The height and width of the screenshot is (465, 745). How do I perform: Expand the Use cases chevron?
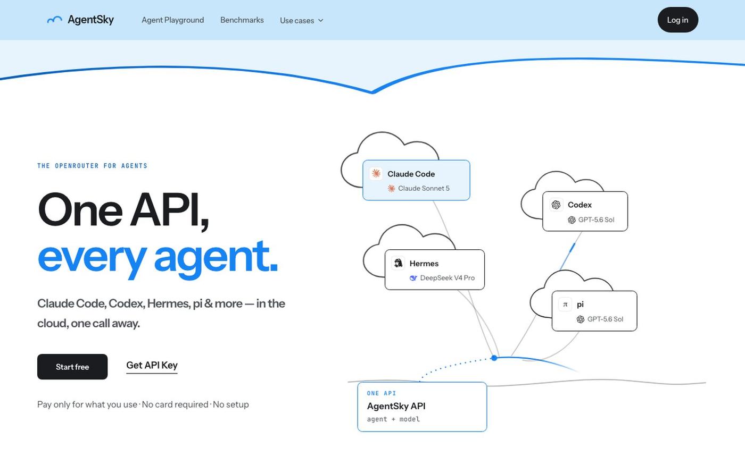321,20
